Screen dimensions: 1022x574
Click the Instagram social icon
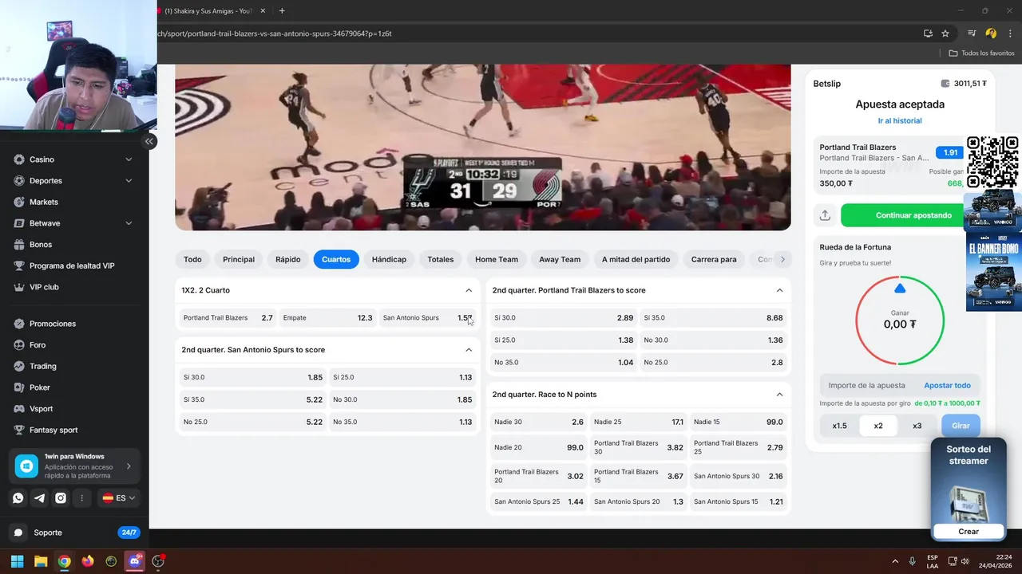coord(61,498)
